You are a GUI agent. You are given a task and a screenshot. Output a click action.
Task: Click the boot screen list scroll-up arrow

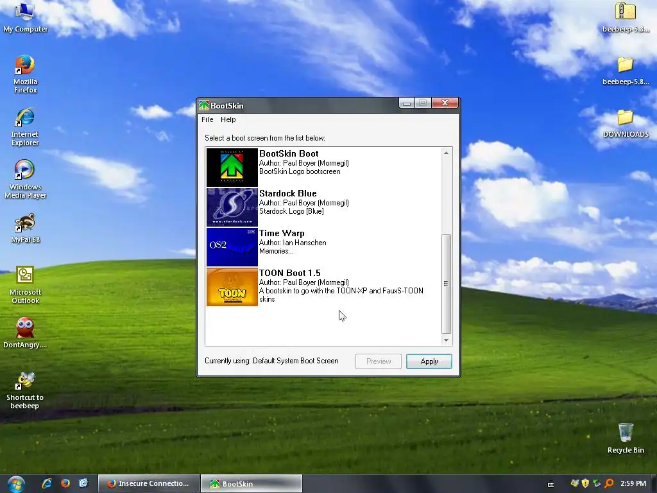pyautogui.click(x=447, y=153)
